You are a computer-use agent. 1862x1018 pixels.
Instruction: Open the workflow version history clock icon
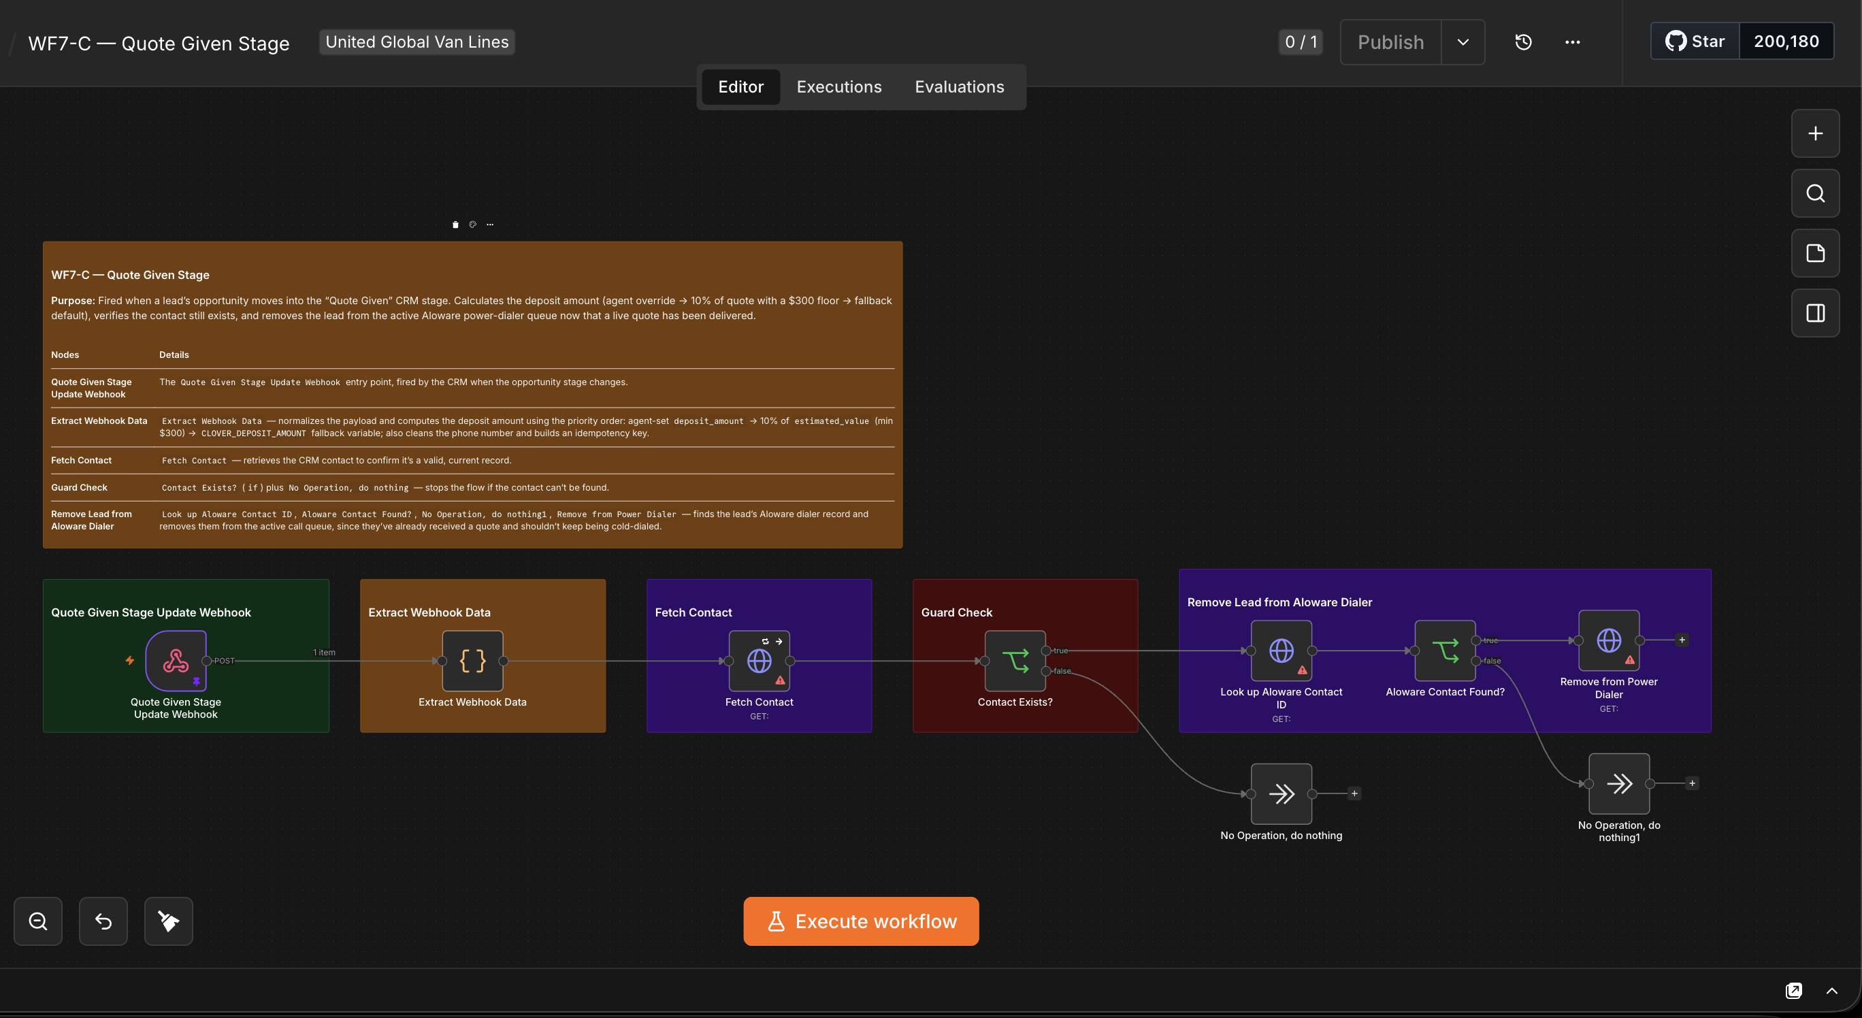(x=1523, y=42)
